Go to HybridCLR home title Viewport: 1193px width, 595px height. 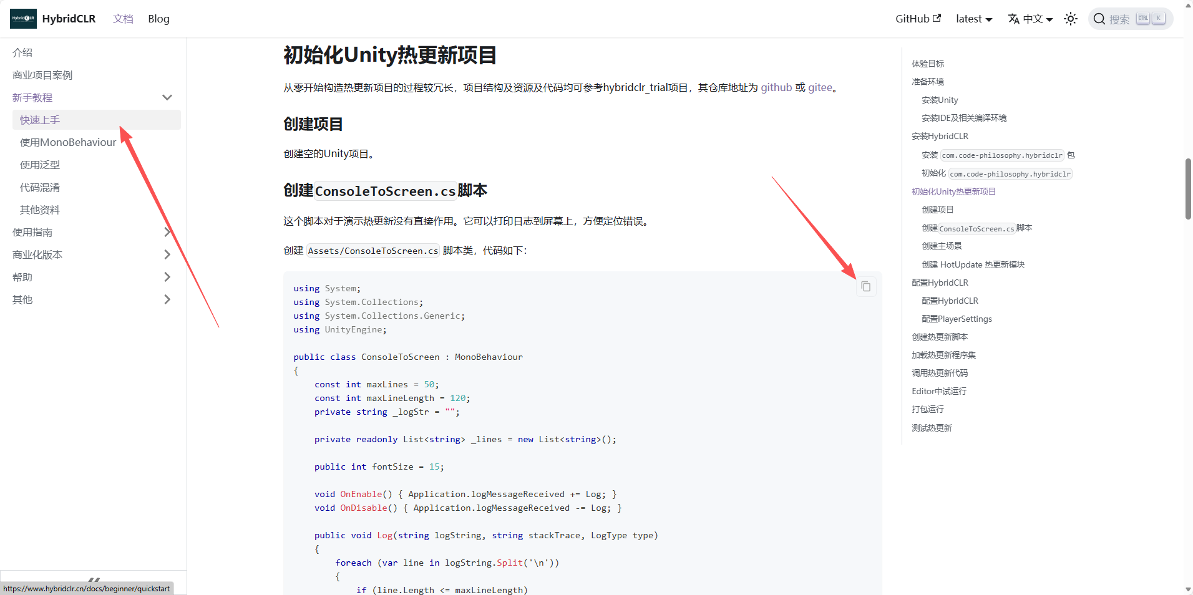point(69,19)
